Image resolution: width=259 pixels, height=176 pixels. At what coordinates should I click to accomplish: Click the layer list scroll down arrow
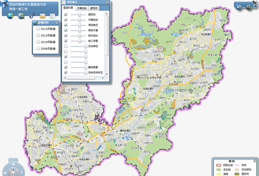pos(107,74)
